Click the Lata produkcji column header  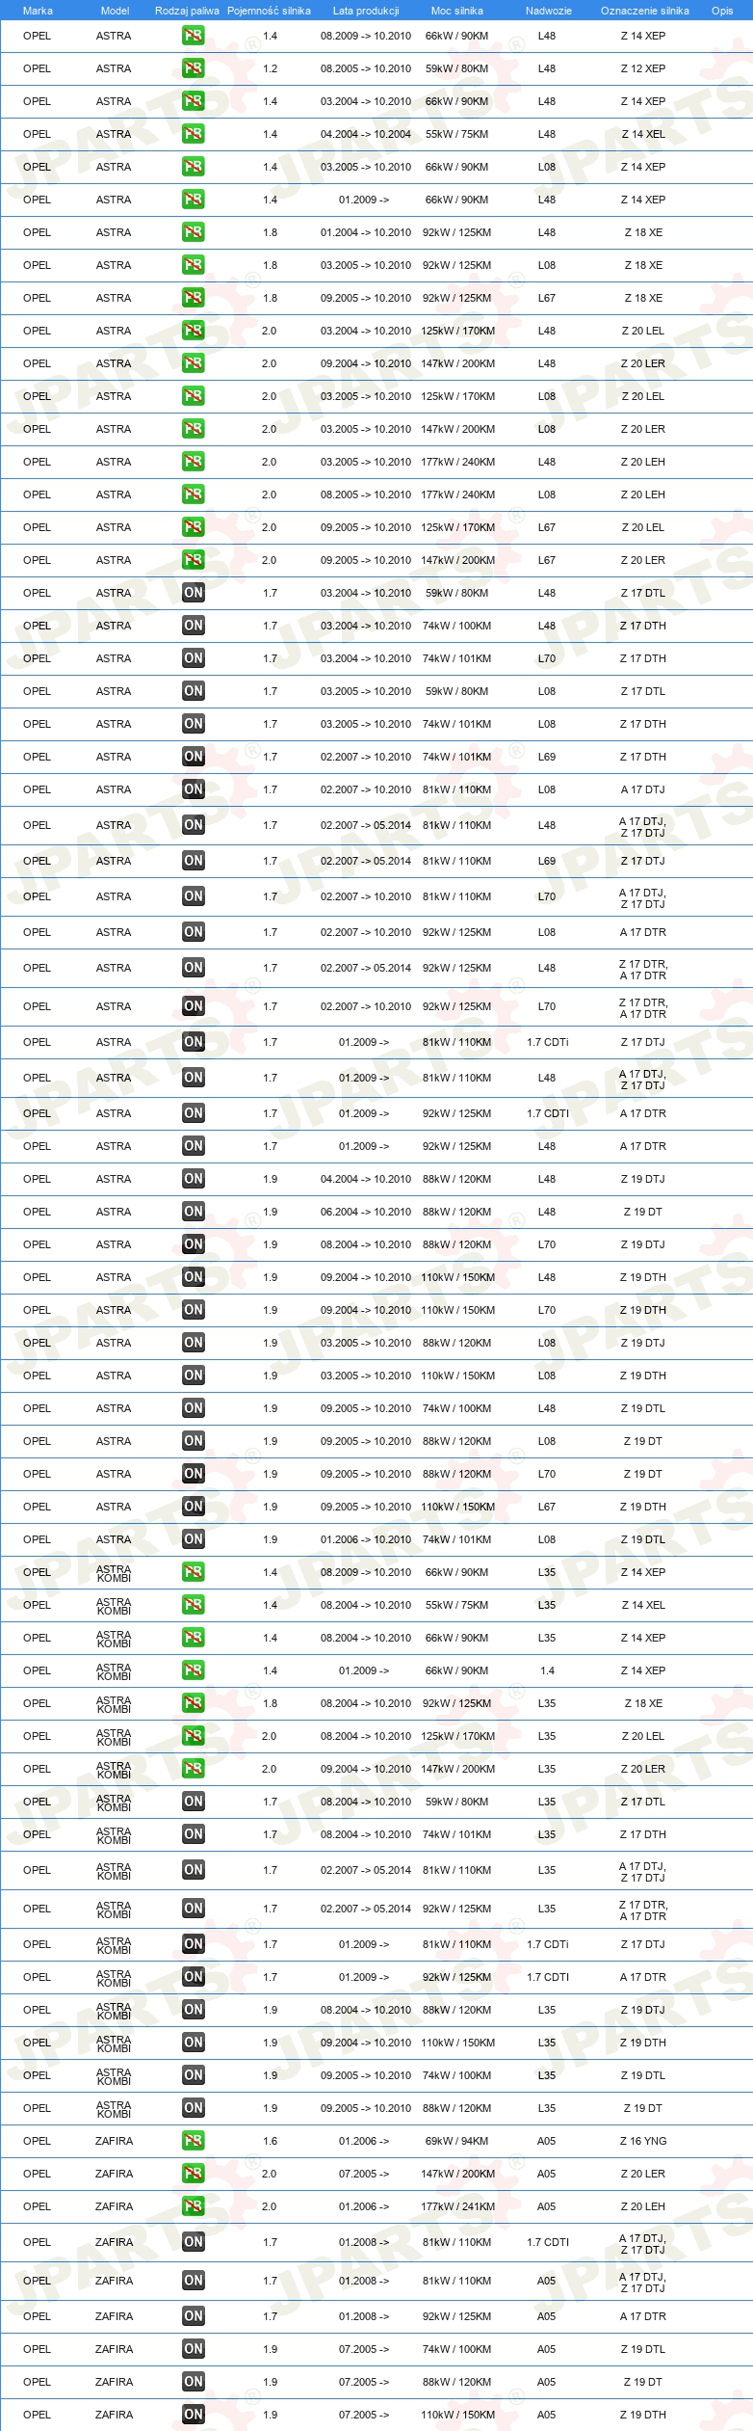[x=366, y=11]
